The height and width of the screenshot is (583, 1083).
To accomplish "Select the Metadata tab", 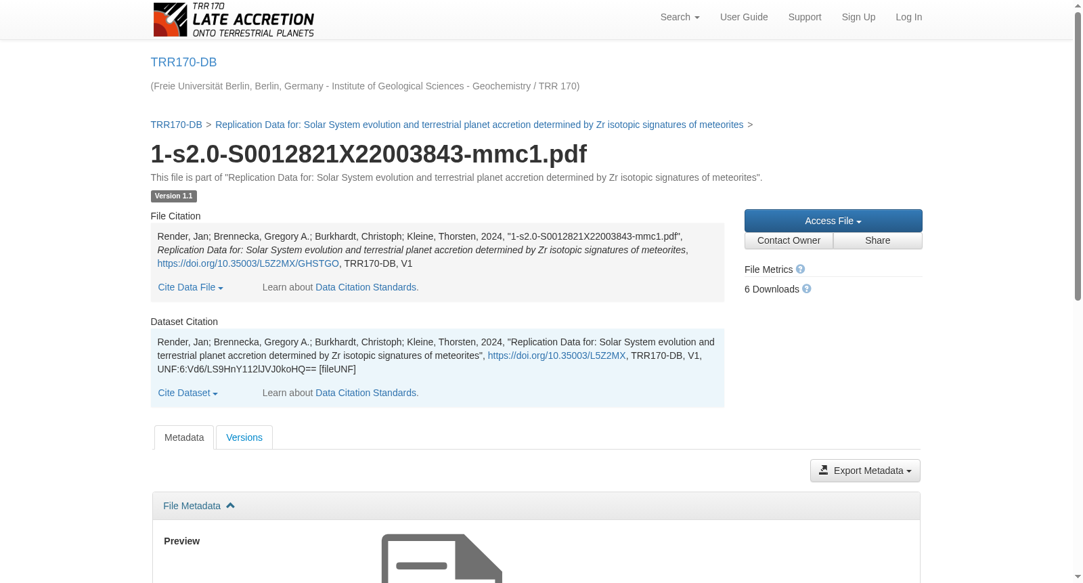I will [184, 437].
